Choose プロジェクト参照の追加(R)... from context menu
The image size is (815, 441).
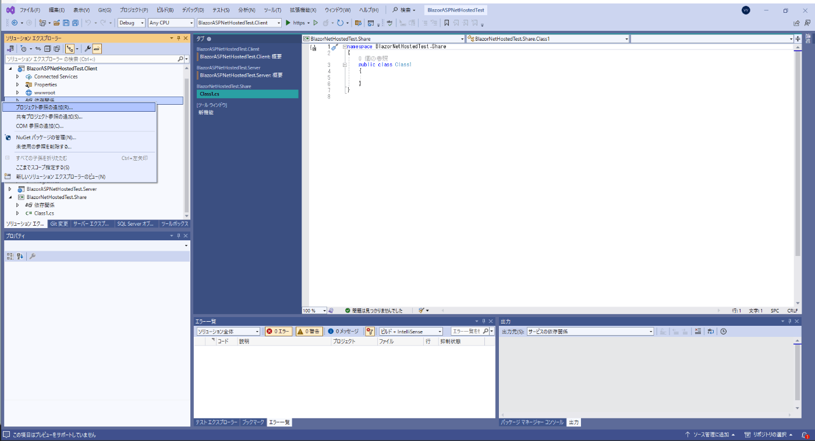(x=79, y=107)
